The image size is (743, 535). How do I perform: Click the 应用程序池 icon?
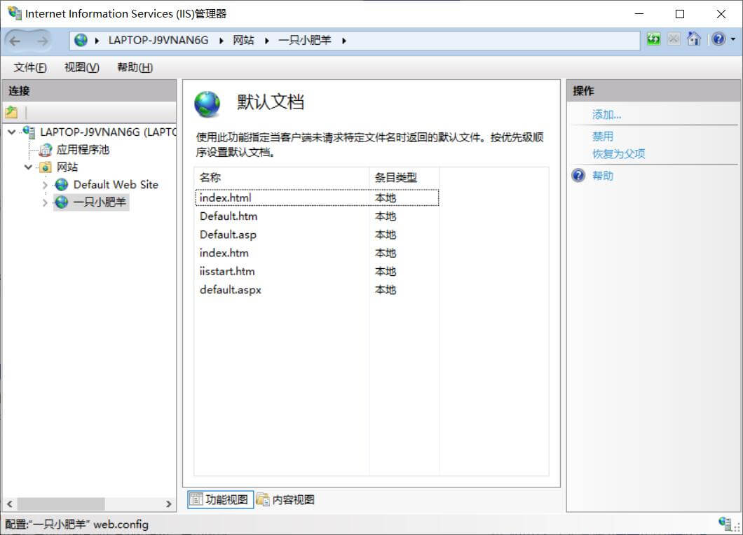click(x=46, y=150)
